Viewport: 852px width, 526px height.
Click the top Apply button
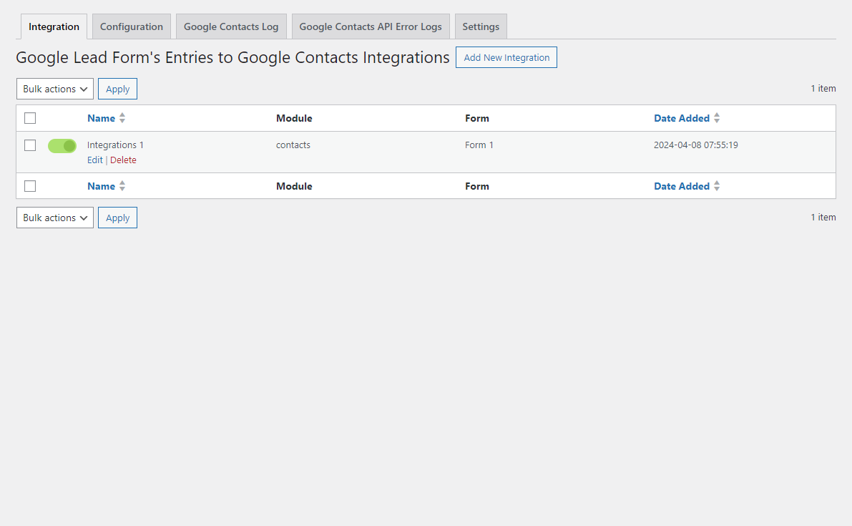117,89
